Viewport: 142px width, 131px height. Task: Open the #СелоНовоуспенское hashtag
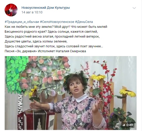point(57,22)
